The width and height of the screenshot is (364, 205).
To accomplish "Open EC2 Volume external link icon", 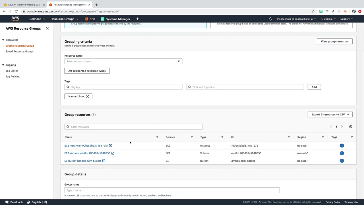I will tap(113, 153).
